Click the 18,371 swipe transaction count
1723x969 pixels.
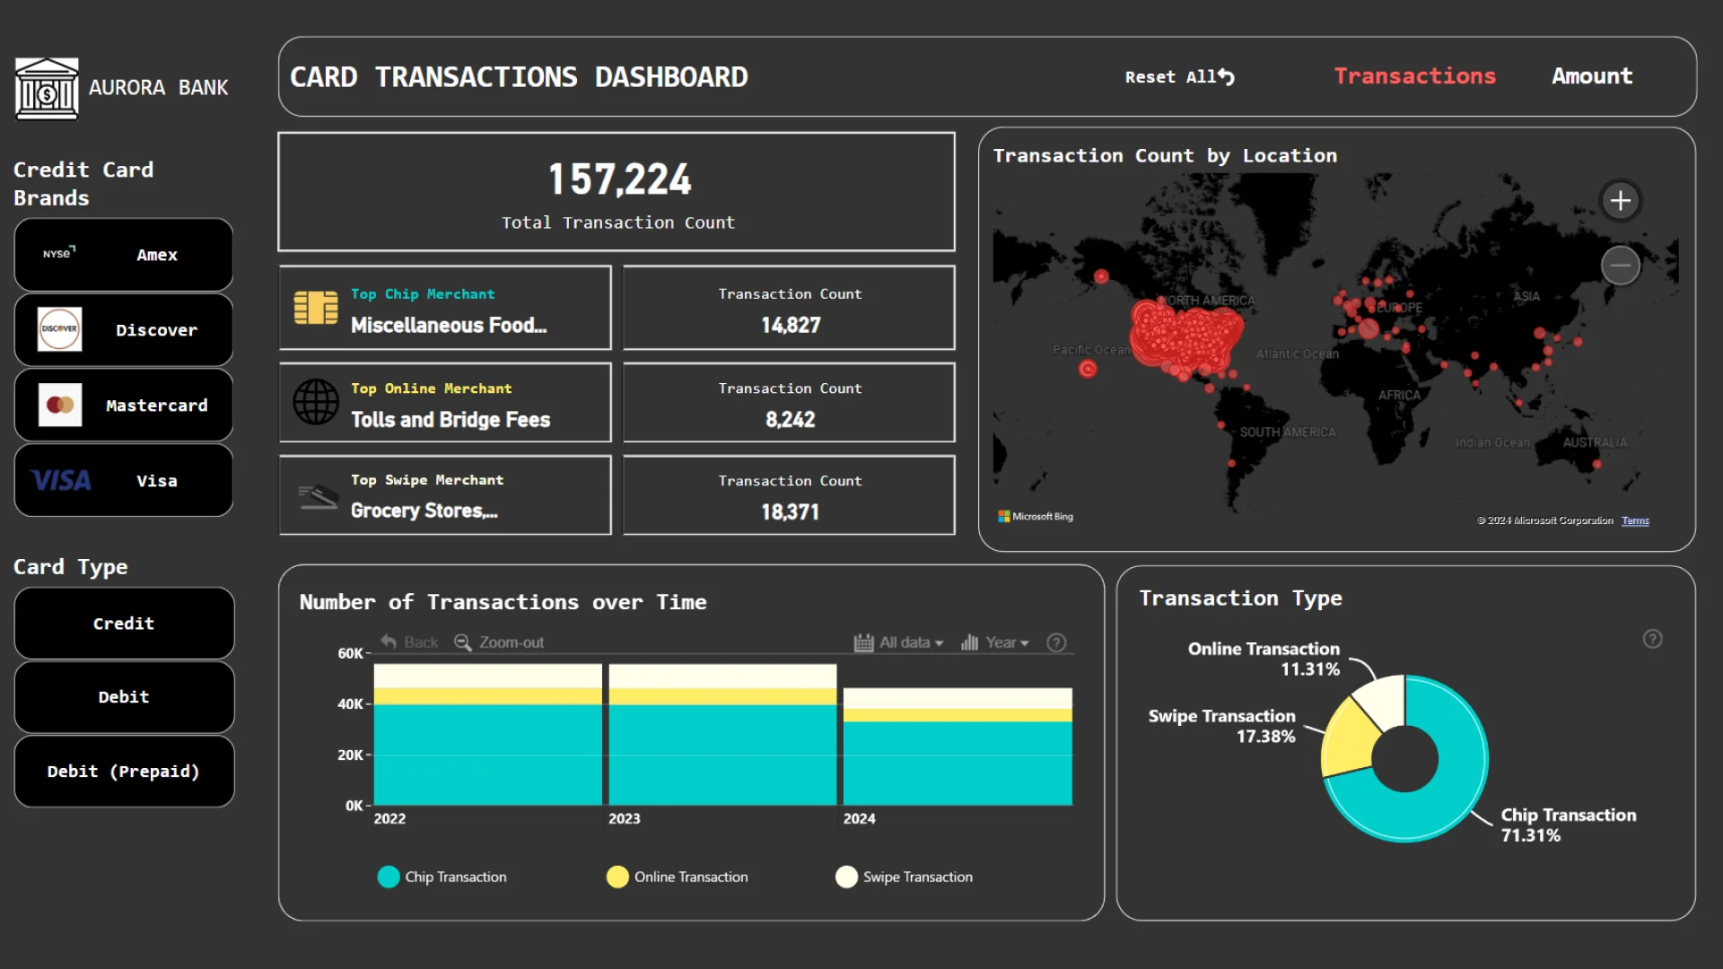coord(791,512)
